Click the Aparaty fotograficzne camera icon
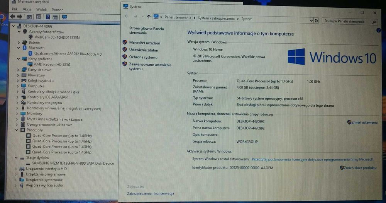This screenshot has height=203, width=386. click(x=25, y=32)
